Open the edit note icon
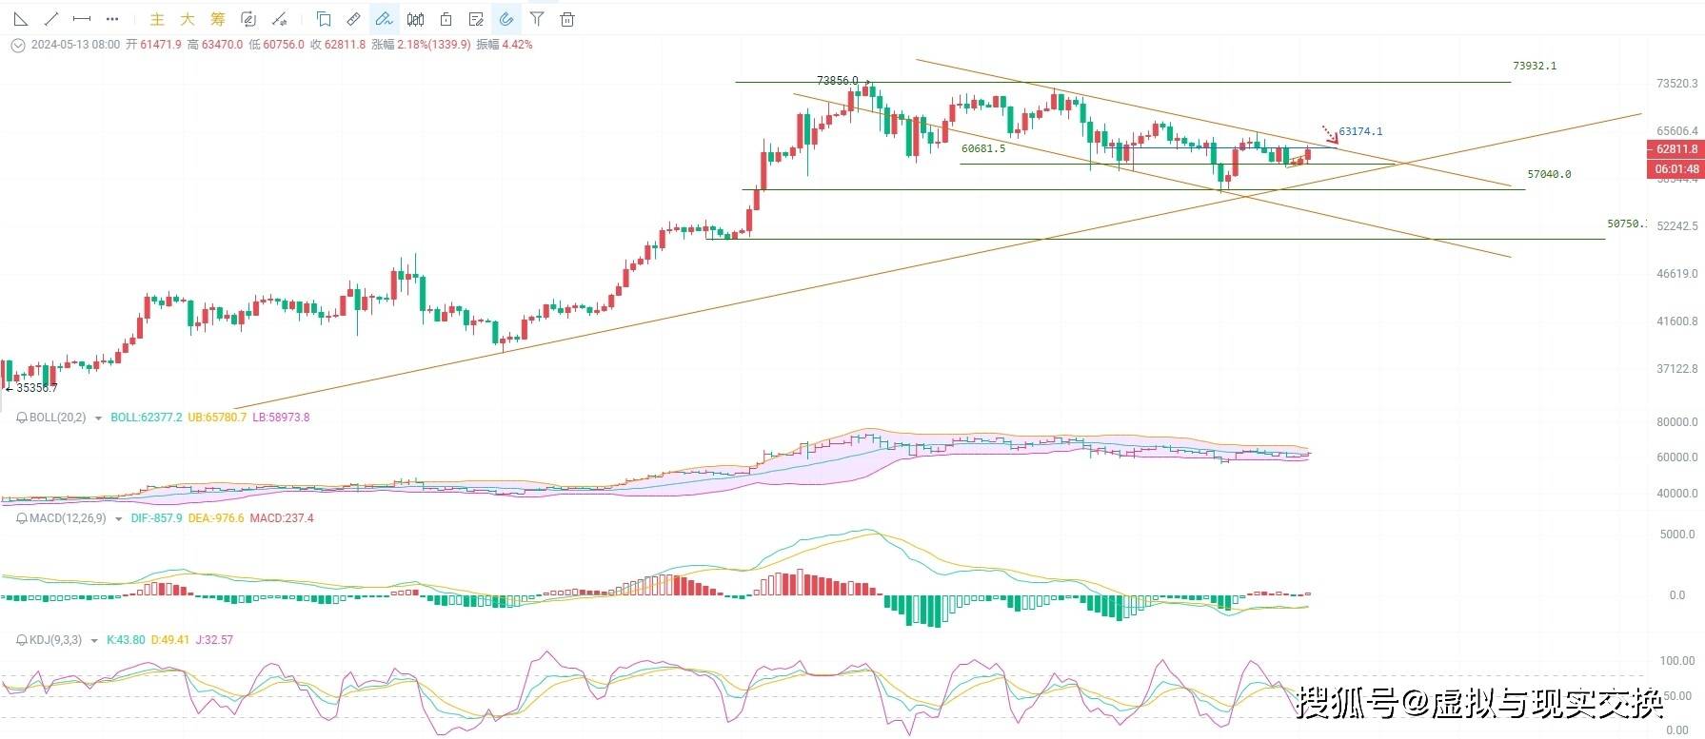Screen dimensions: 1705x739 (476, 19)
